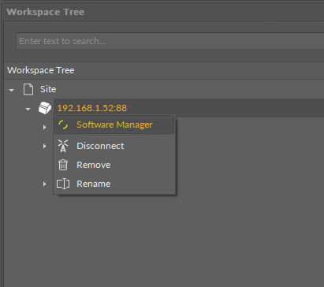
Task: Click the Remove trash can icon
Action: coord(63,165)
